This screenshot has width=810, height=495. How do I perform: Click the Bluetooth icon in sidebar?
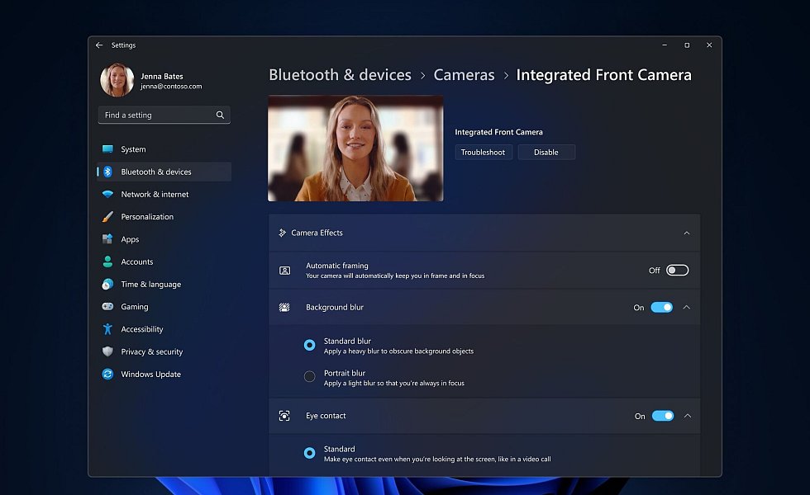[107, 172]
